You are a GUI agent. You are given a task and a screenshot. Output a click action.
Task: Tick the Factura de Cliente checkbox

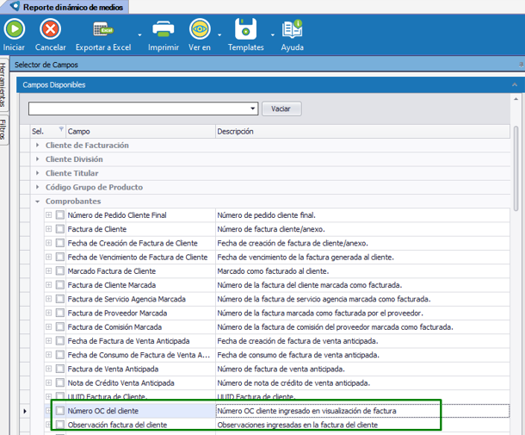[x=60, y=229]
